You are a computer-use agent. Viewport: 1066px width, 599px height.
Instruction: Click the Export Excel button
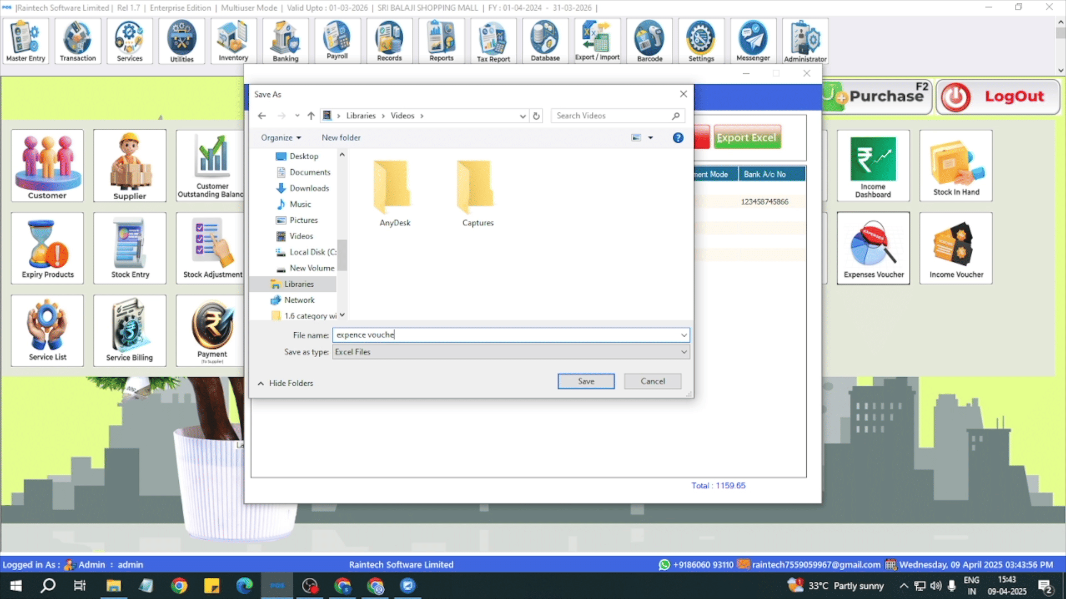pyautogui.click(x=746, y=138)
